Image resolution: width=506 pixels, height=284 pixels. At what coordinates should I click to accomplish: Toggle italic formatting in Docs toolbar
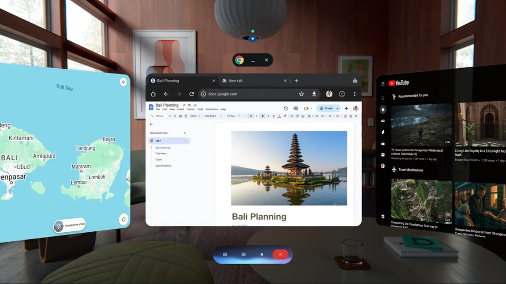coord(268,116)
